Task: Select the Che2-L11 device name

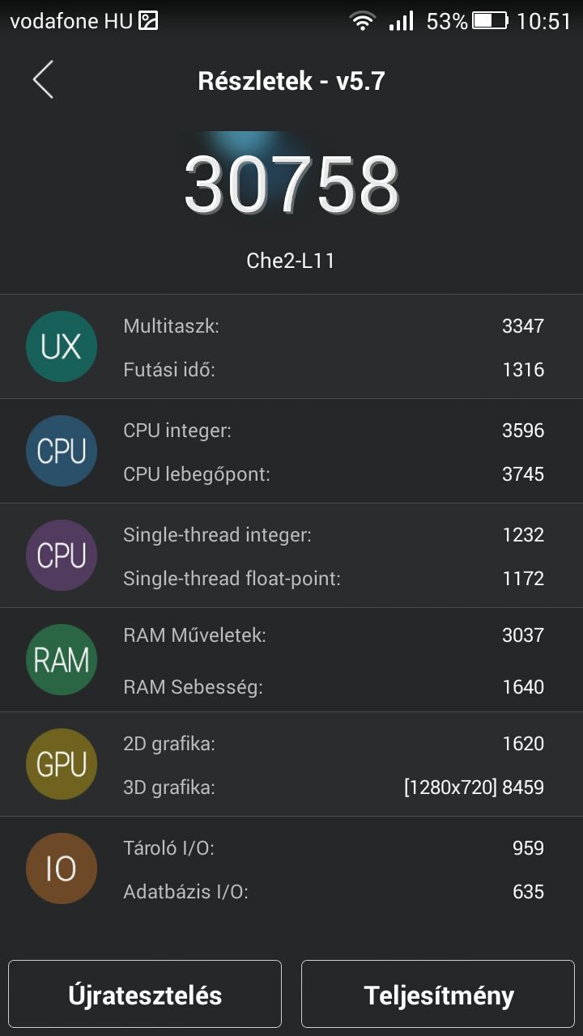Action: 291,261
